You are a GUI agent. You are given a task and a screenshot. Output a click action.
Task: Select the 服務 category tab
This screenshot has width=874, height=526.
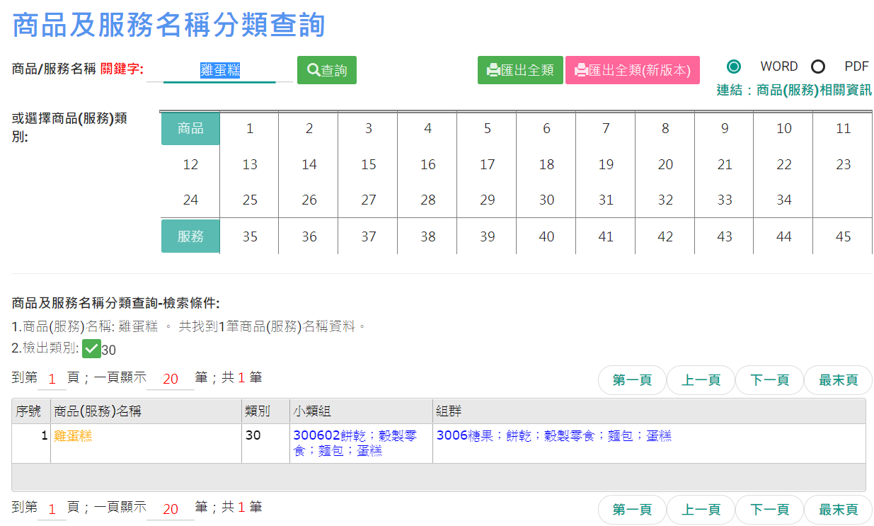pyautogui.click(x=190, y=236)
